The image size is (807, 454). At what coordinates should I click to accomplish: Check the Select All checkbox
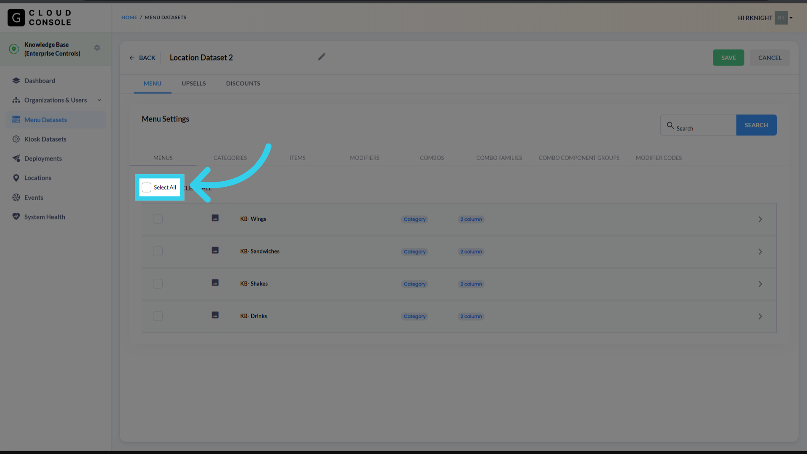[146, 187]
